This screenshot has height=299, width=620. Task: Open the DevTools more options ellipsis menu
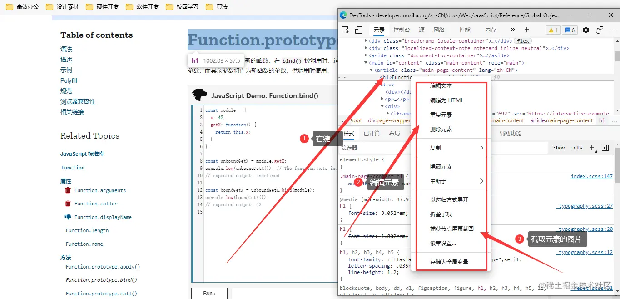coord(612,30)
